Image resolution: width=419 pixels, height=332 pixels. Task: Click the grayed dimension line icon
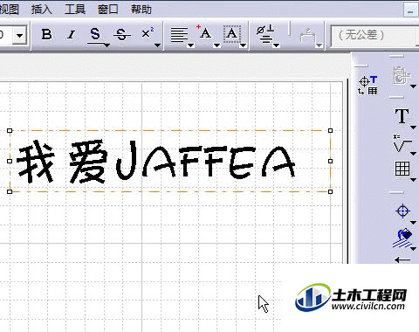[307, 36]
